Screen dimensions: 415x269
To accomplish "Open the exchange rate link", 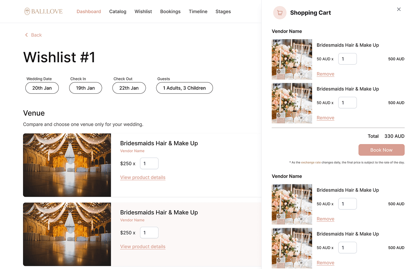I will pos(310,163).
